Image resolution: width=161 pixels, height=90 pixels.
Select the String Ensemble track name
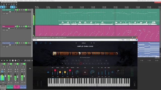click(x=8, y=43)
